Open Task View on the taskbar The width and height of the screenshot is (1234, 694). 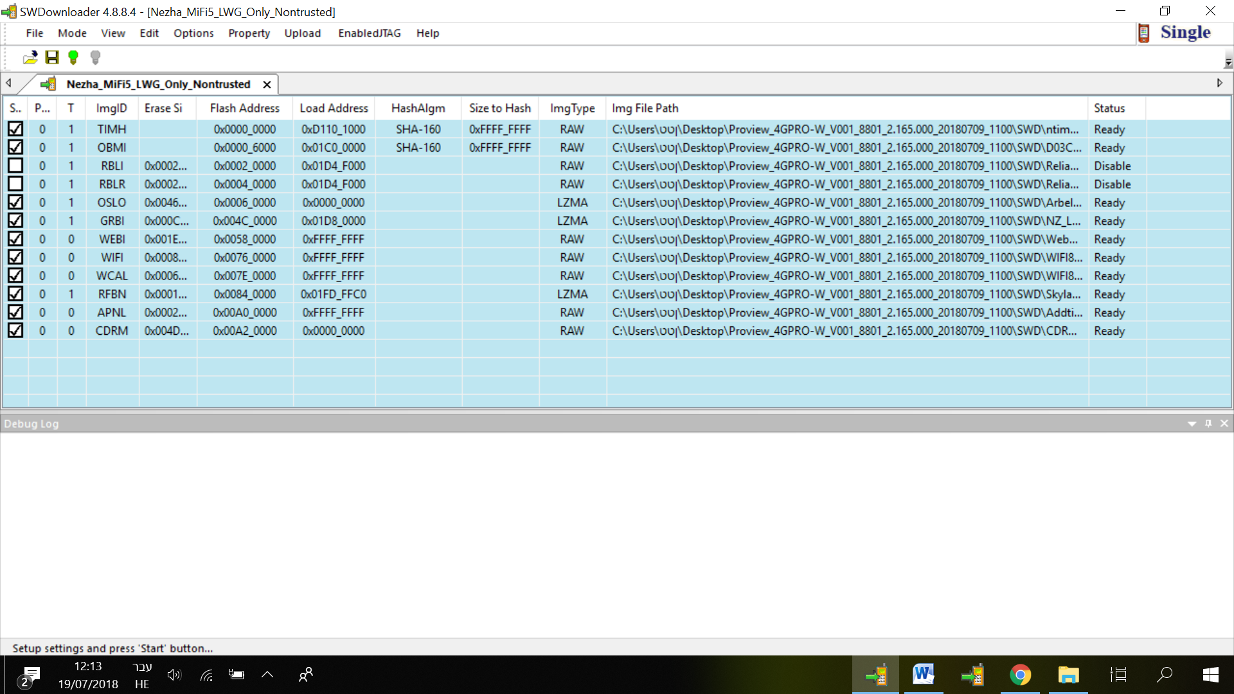1118,675
